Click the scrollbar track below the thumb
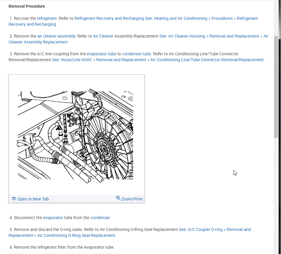The image size is (281, 254). [276, 195]
